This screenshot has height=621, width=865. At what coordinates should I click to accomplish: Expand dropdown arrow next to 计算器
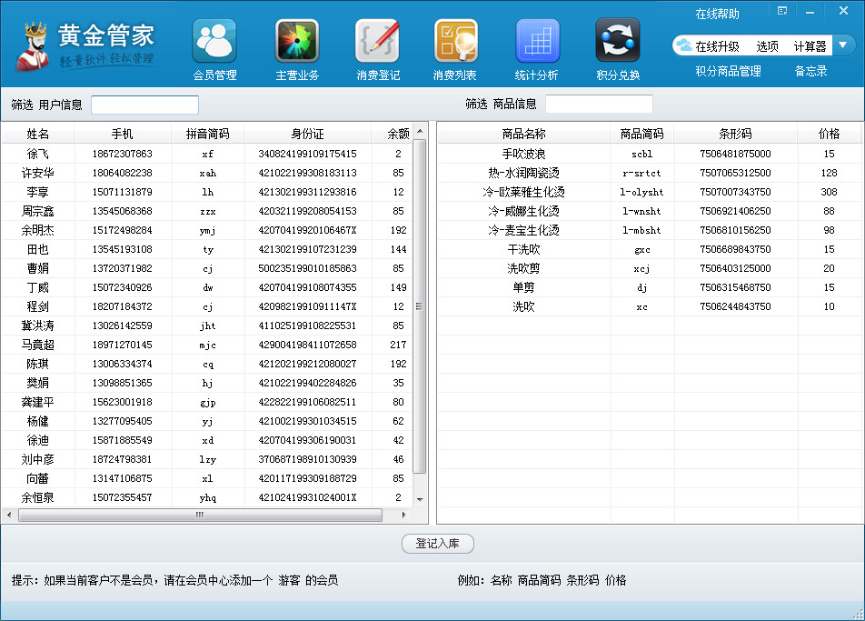click(x=843, y=45)
